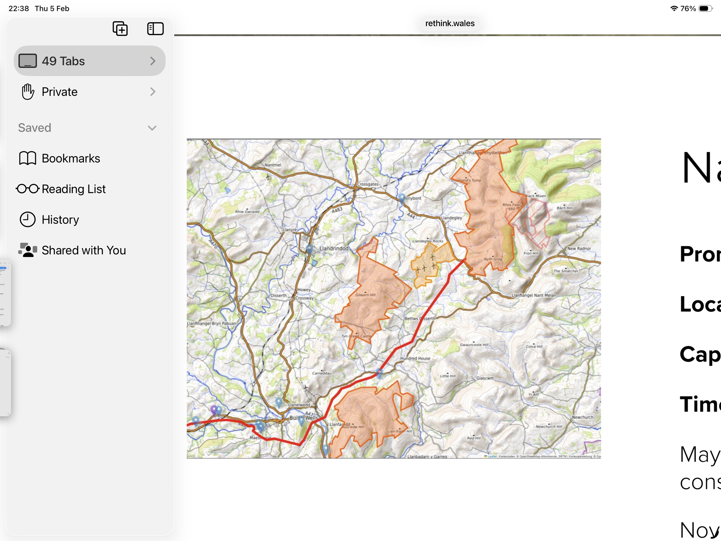Collapse the Saved section
The image size is (721, 541).
[152, 128]
